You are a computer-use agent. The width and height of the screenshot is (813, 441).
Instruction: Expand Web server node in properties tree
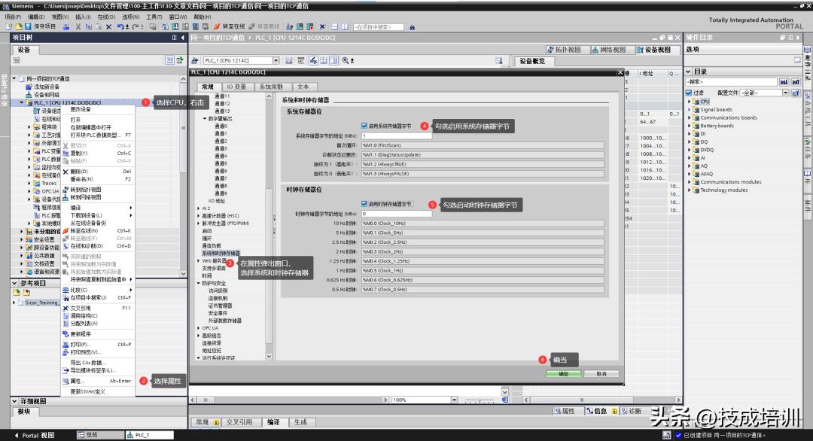(199, 260)
